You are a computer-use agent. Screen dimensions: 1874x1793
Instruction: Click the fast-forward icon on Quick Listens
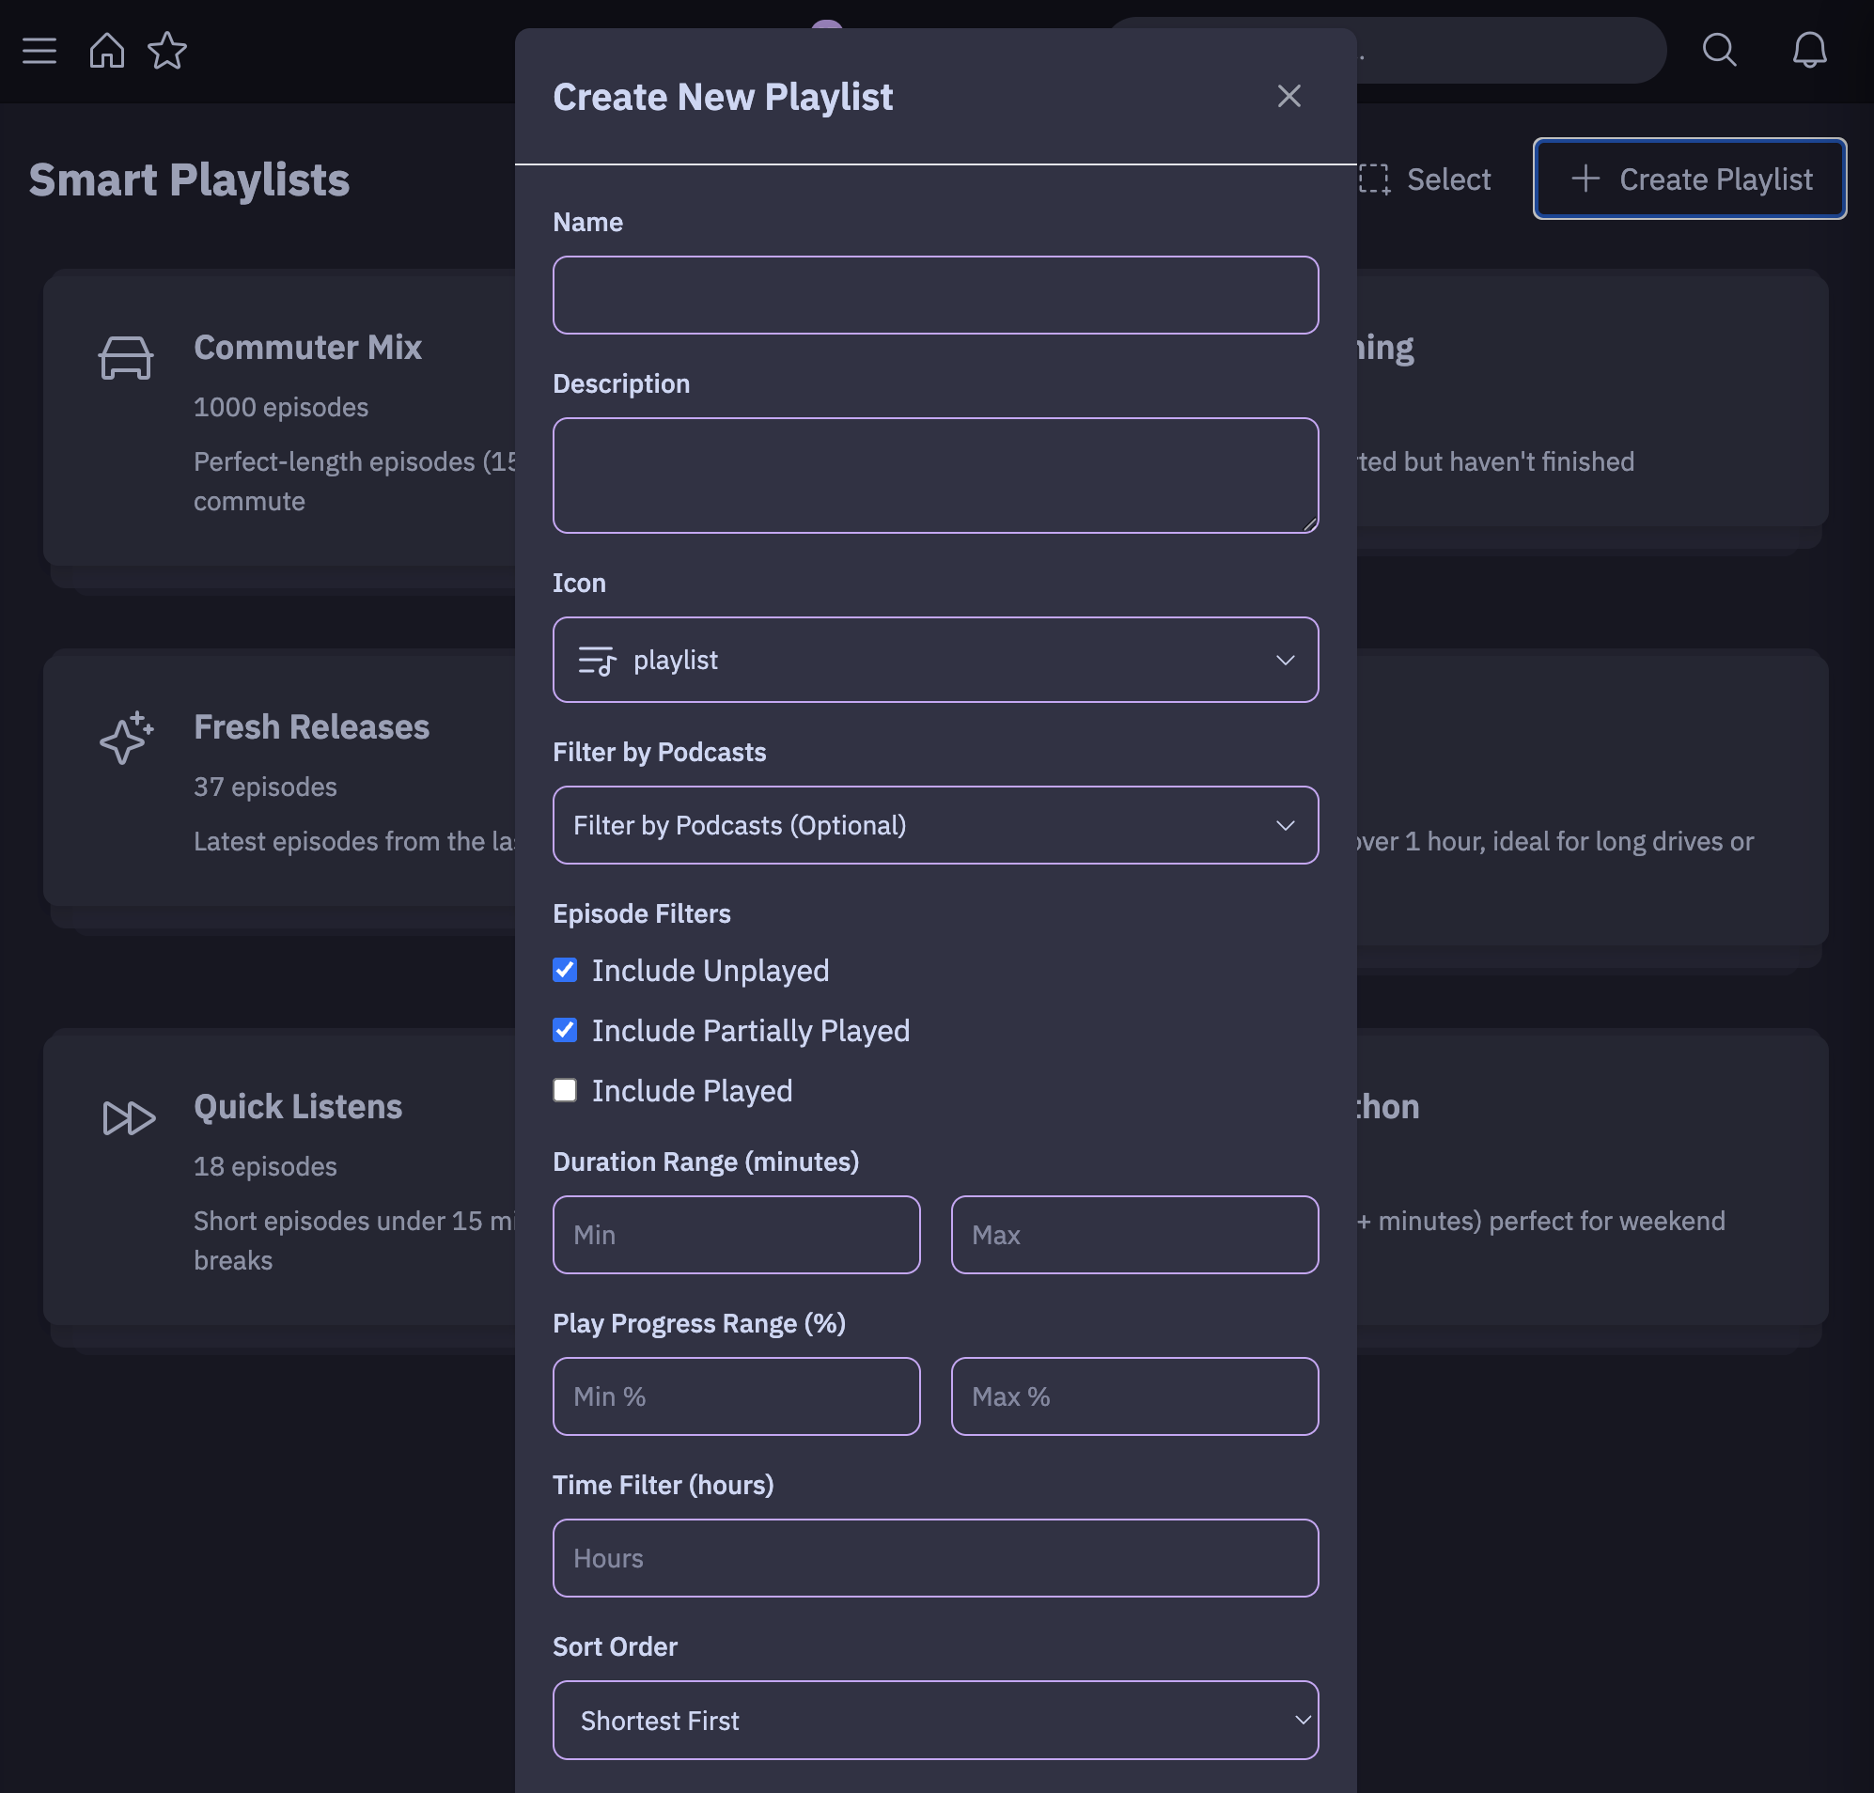(x=128, y=1117)
